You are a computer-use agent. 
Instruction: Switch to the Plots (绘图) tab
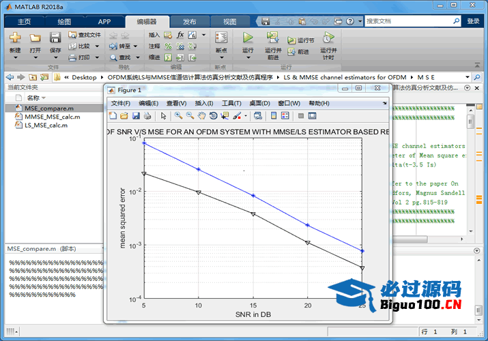[64, 21]
